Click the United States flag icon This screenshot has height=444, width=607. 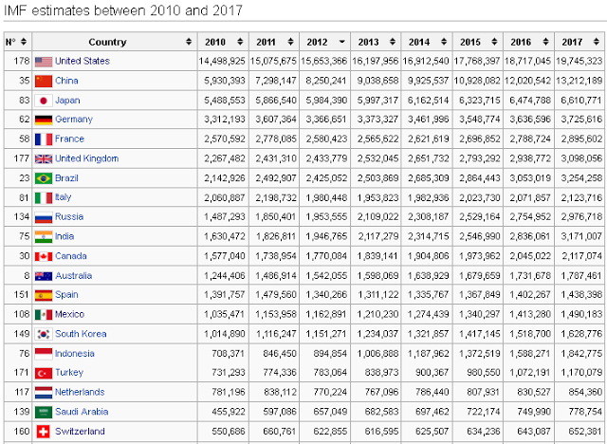click(x=44, y=62)
